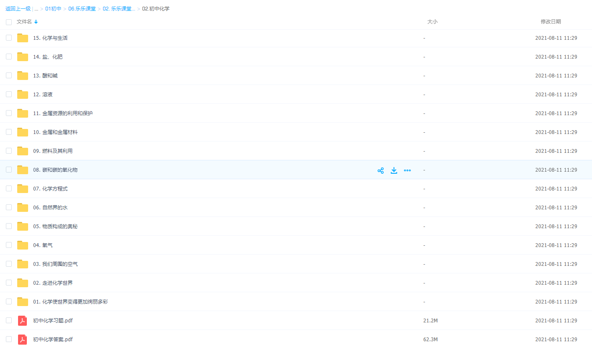
Task: Click folder icon for 15. 化学与生活
Action: pos(23,38)
